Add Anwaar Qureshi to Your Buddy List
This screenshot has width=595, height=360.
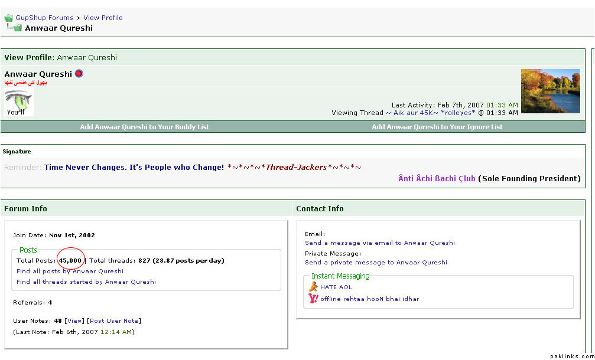[145, 127]
